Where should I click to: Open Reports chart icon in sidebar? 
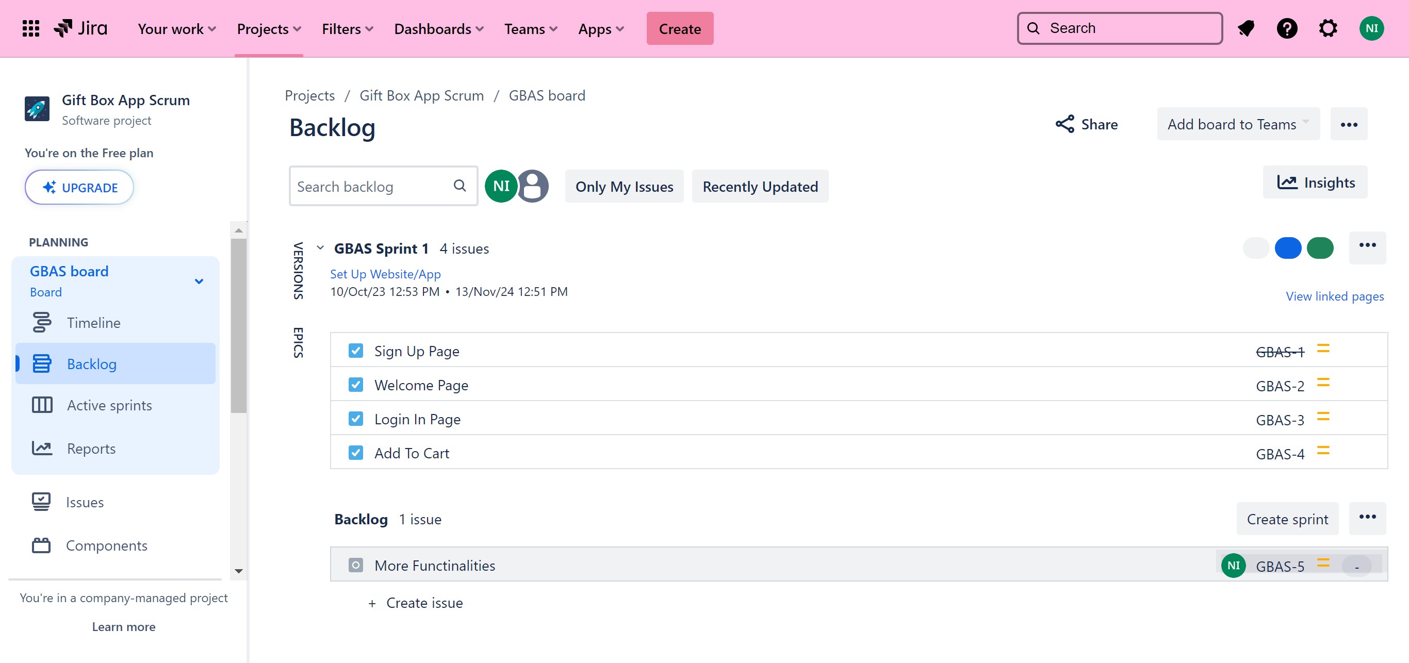42,448
